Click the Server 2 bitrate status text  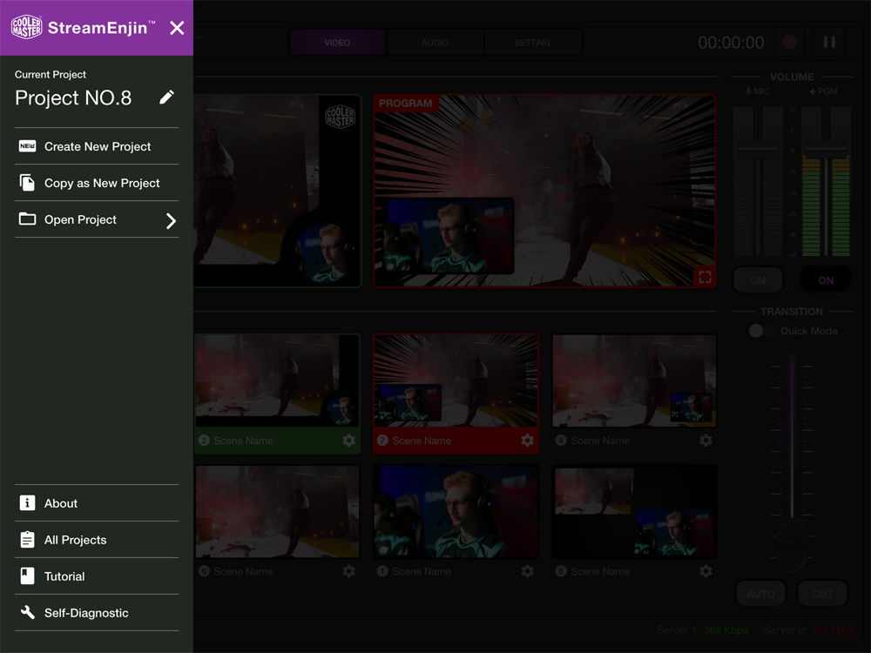(809, 630)
